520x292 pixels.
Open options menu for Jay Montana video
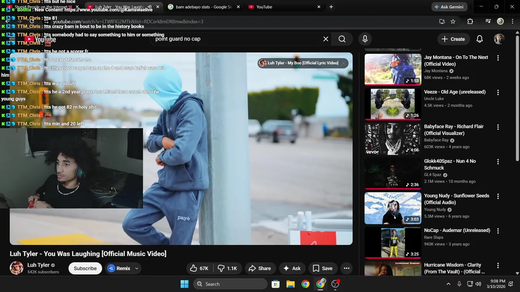click(x=498, y=58)
